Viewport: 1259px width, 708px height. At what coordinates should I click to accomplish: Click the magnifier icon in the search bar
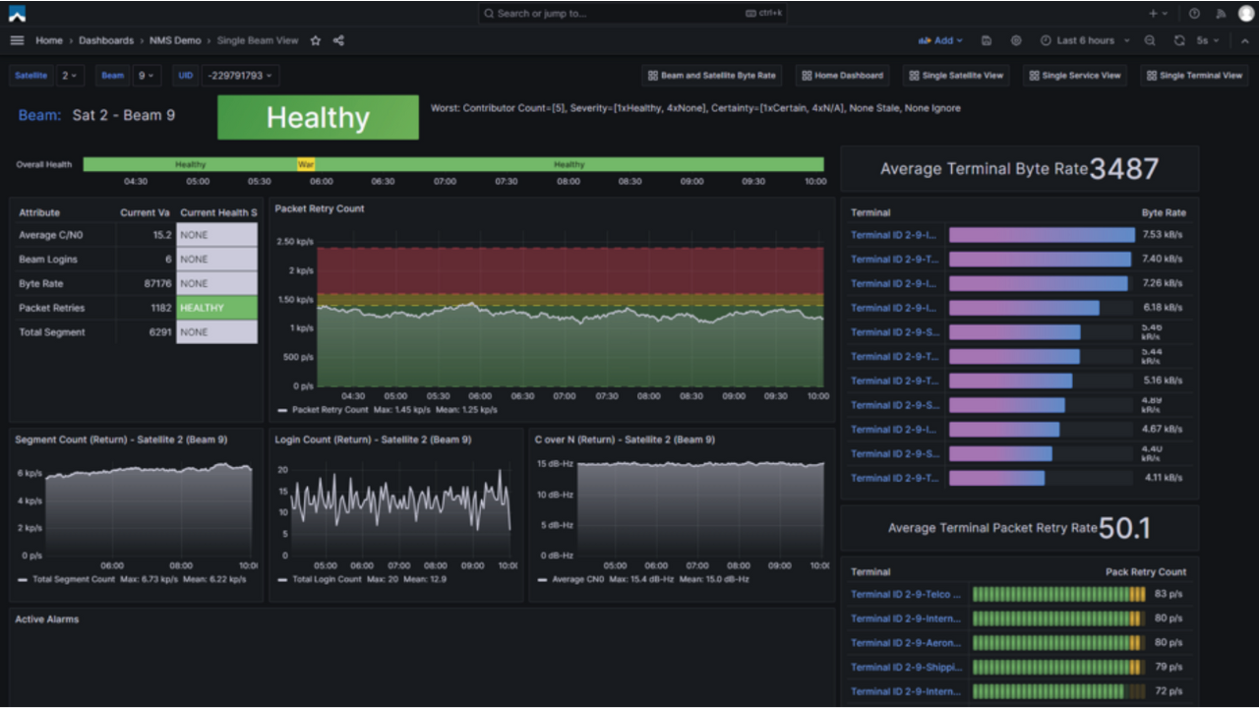click(489, 14)
